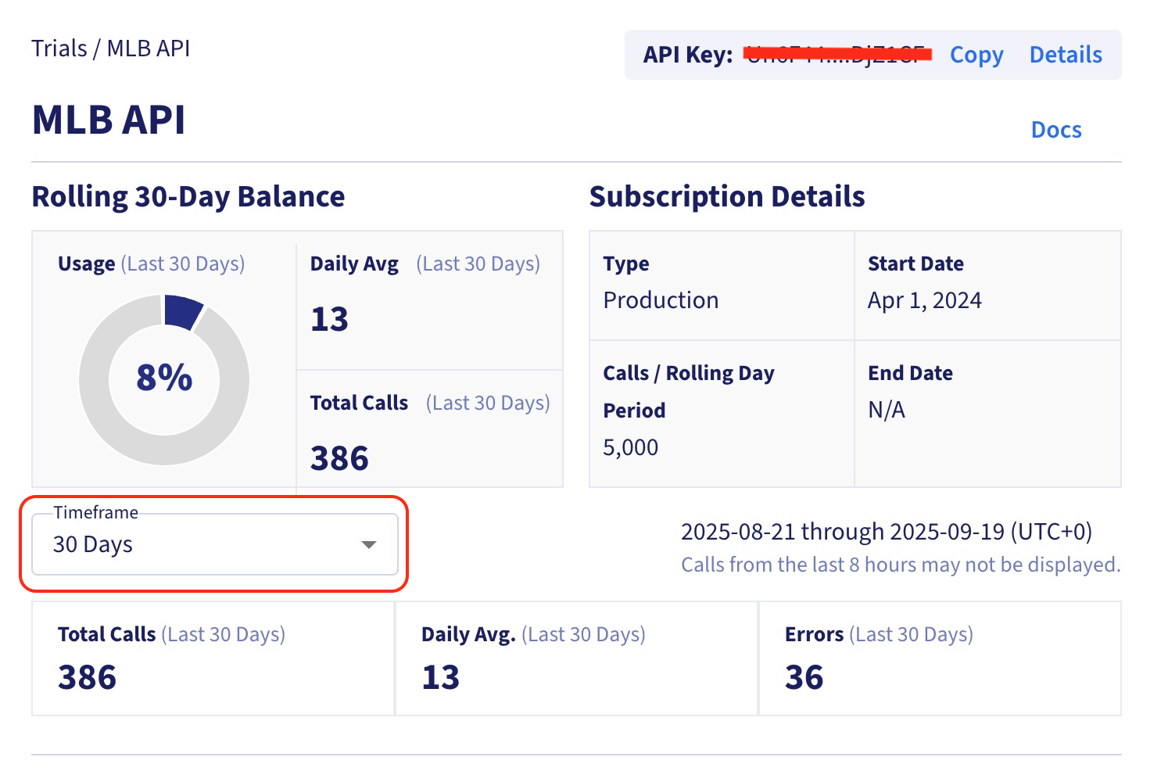Click 'Subscription Details' heading

[x=727, y=196]
